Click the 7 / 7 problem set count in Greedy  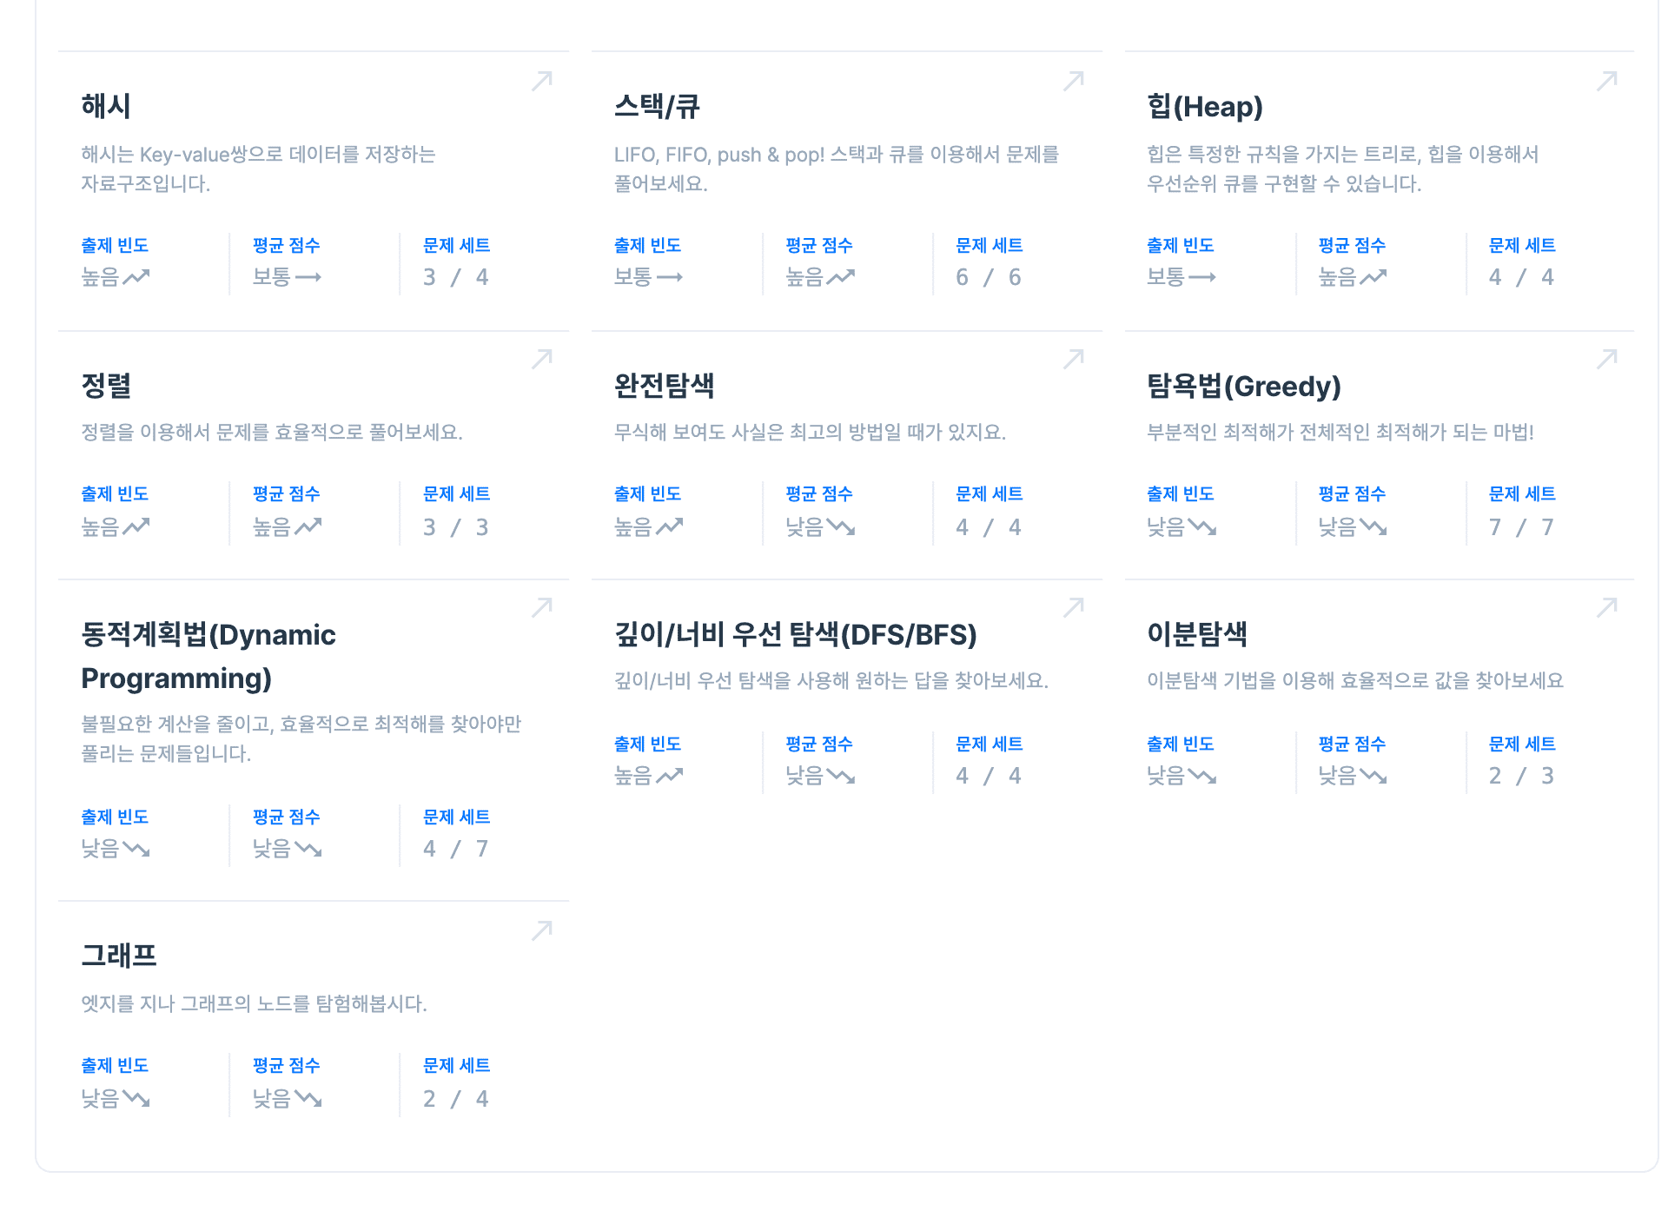point(1521,527)
